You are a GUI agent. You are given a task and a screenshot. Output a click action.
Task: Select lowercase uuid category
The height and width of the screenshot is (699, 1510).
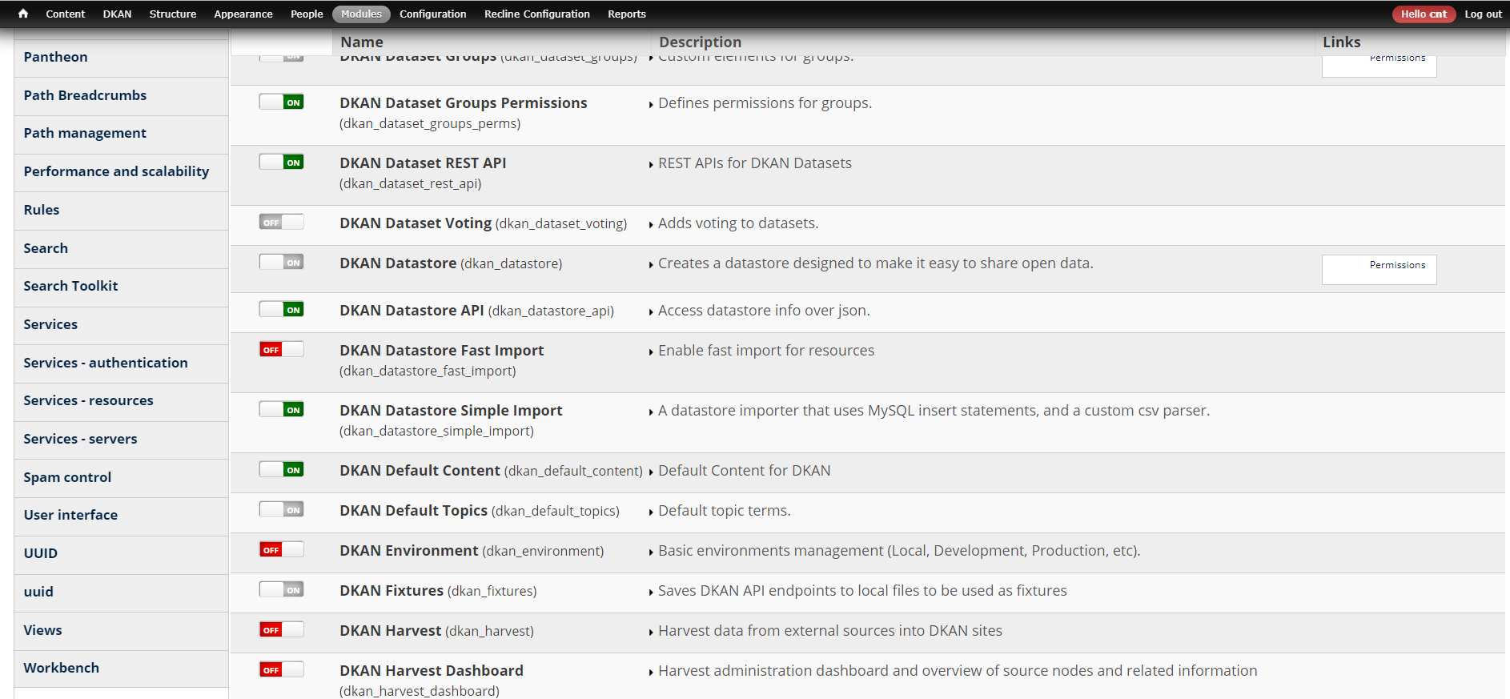click(121, 593)
